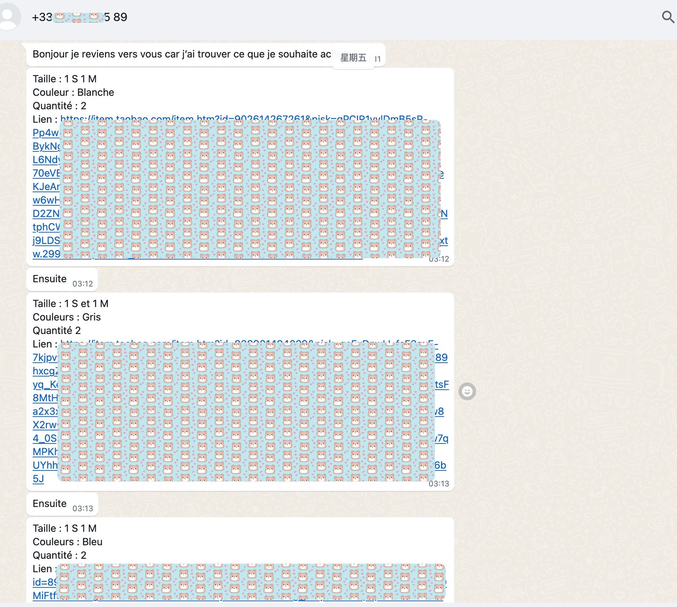
Task: Open contact info via the +33 phone number
Action: point(80,17)
